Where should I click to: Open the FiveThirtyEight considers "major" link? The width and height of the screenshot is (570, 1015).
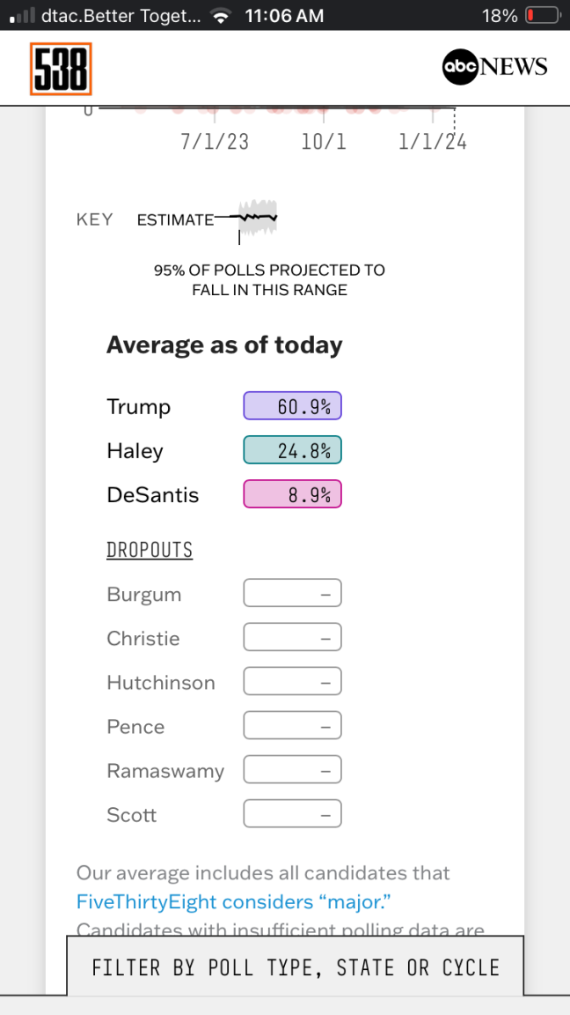click(x=233, y=901)
